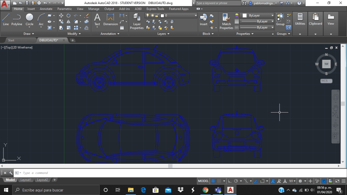Click the ByLayer object color swatch
The width and height of the screenshot is (347, 195).
244,16
